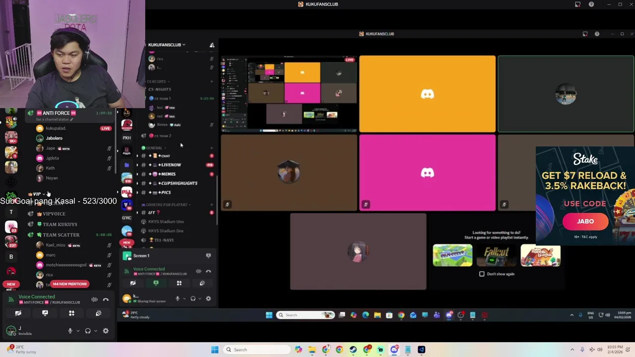The width and height of the screenshot is (635, 357).
Task: Open Steam from the bottom taskbar
Action: (x=353, y=350)
